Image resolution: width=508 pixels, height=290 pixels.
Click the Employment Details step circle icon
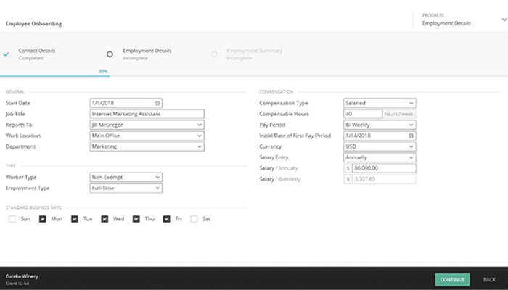(110, 54)
